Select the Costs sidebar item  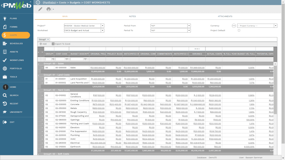coord(16,35)
